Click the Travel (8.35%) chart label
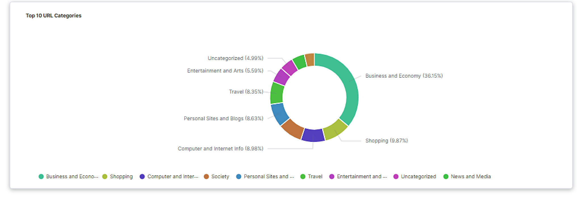The width and height of the screenshot is (579, 199). click(246, 92)
